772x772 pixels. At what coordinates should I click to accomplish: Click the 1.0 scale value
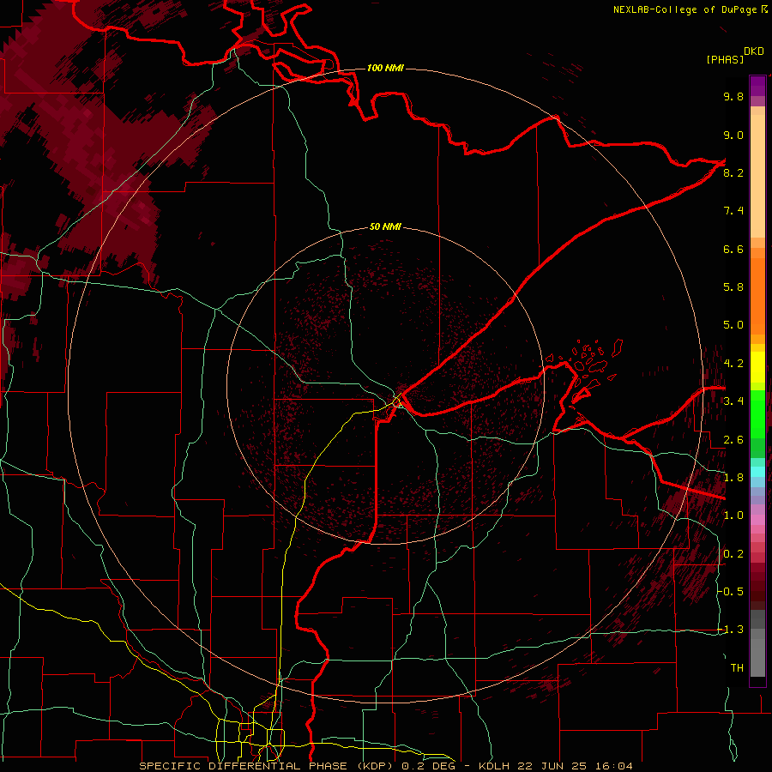point(733,516)
